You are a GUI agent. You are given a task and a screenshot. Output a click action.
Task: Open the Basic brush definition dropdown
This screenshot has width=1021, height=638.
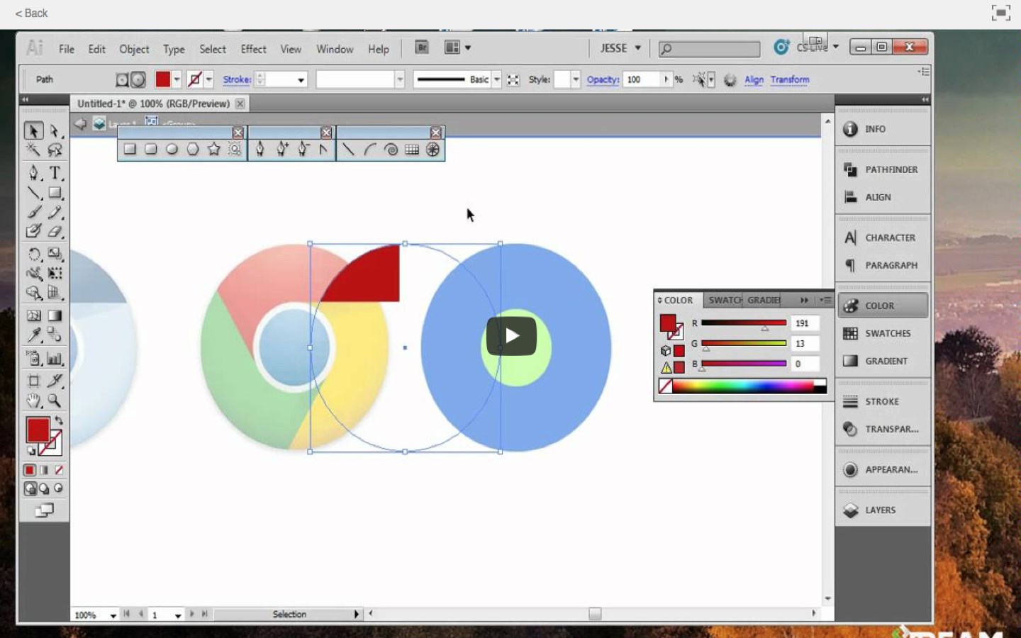click(x=497, y=79)
